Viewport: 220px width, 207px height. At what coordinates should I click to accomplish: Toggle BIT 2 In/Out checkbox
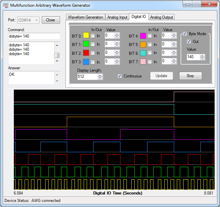click(92, 53)
